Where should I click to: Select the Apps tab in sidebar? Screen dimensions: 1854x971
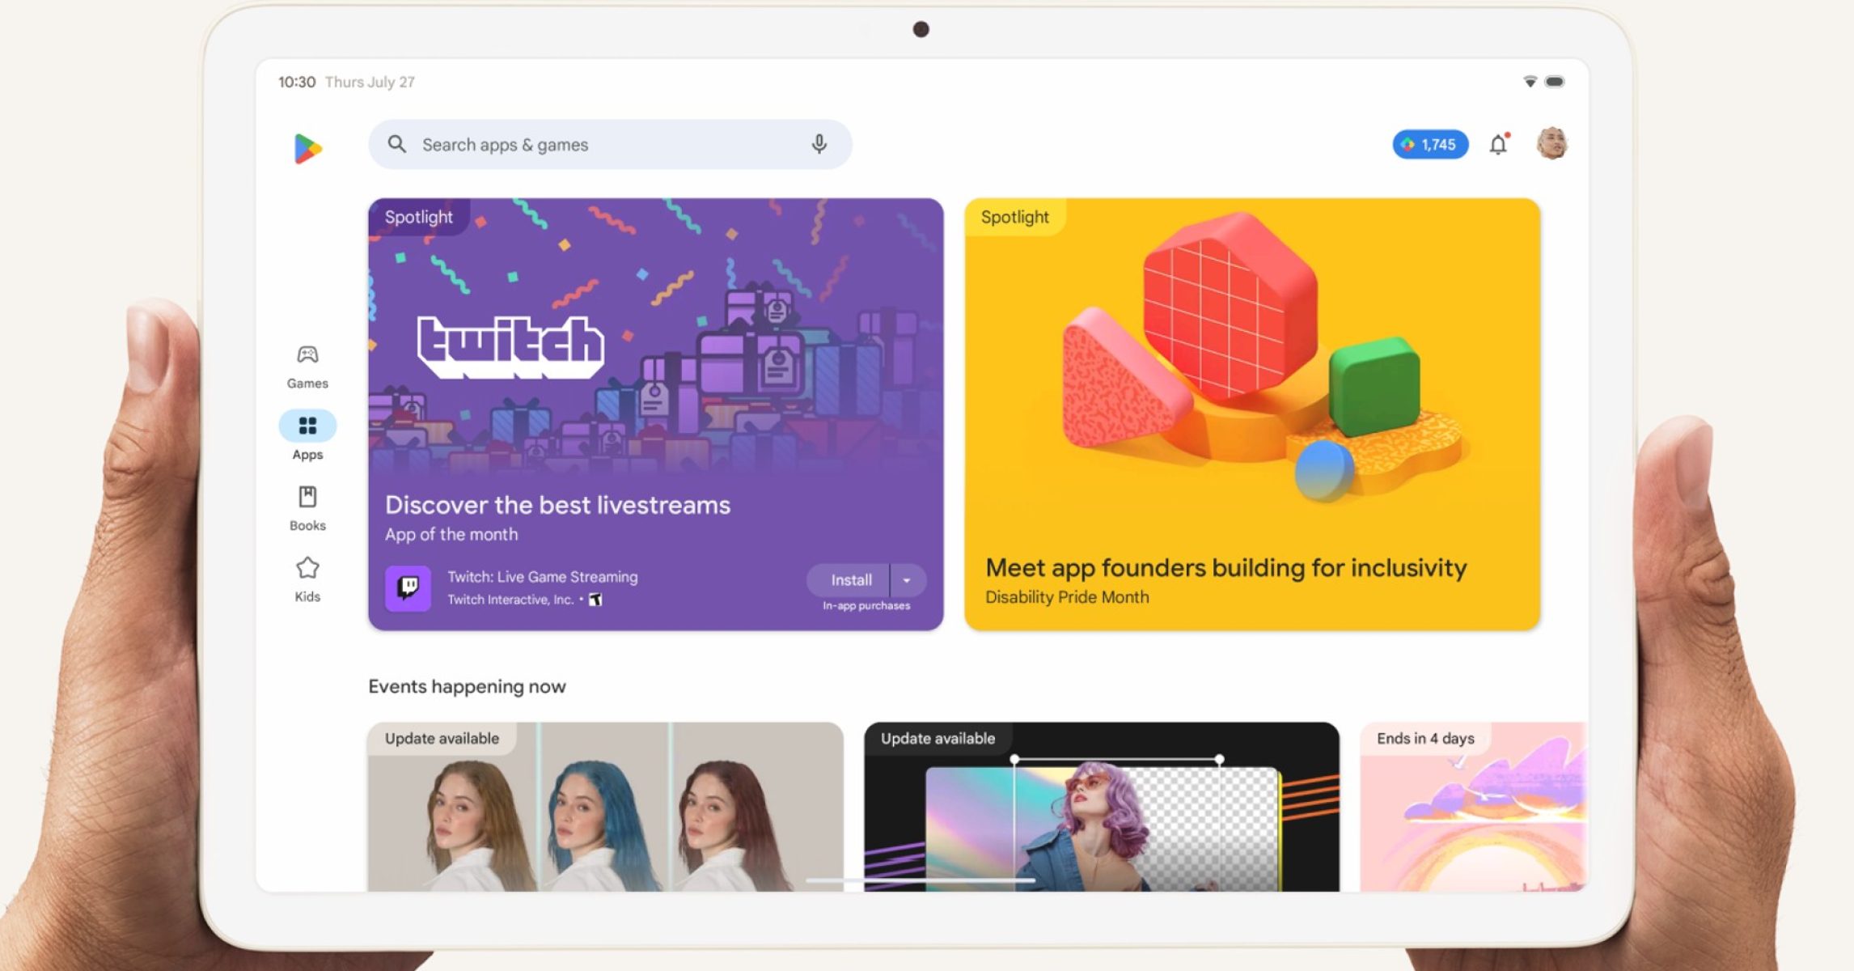[x=307, y=435]
